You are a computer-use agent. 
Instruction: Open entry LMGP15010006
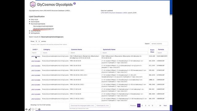[36, 80]
